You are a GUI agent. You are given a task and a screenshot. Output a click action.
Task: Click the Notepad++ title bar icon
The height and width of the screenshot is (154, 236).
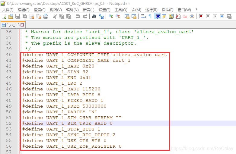click(x=3, y=3)
